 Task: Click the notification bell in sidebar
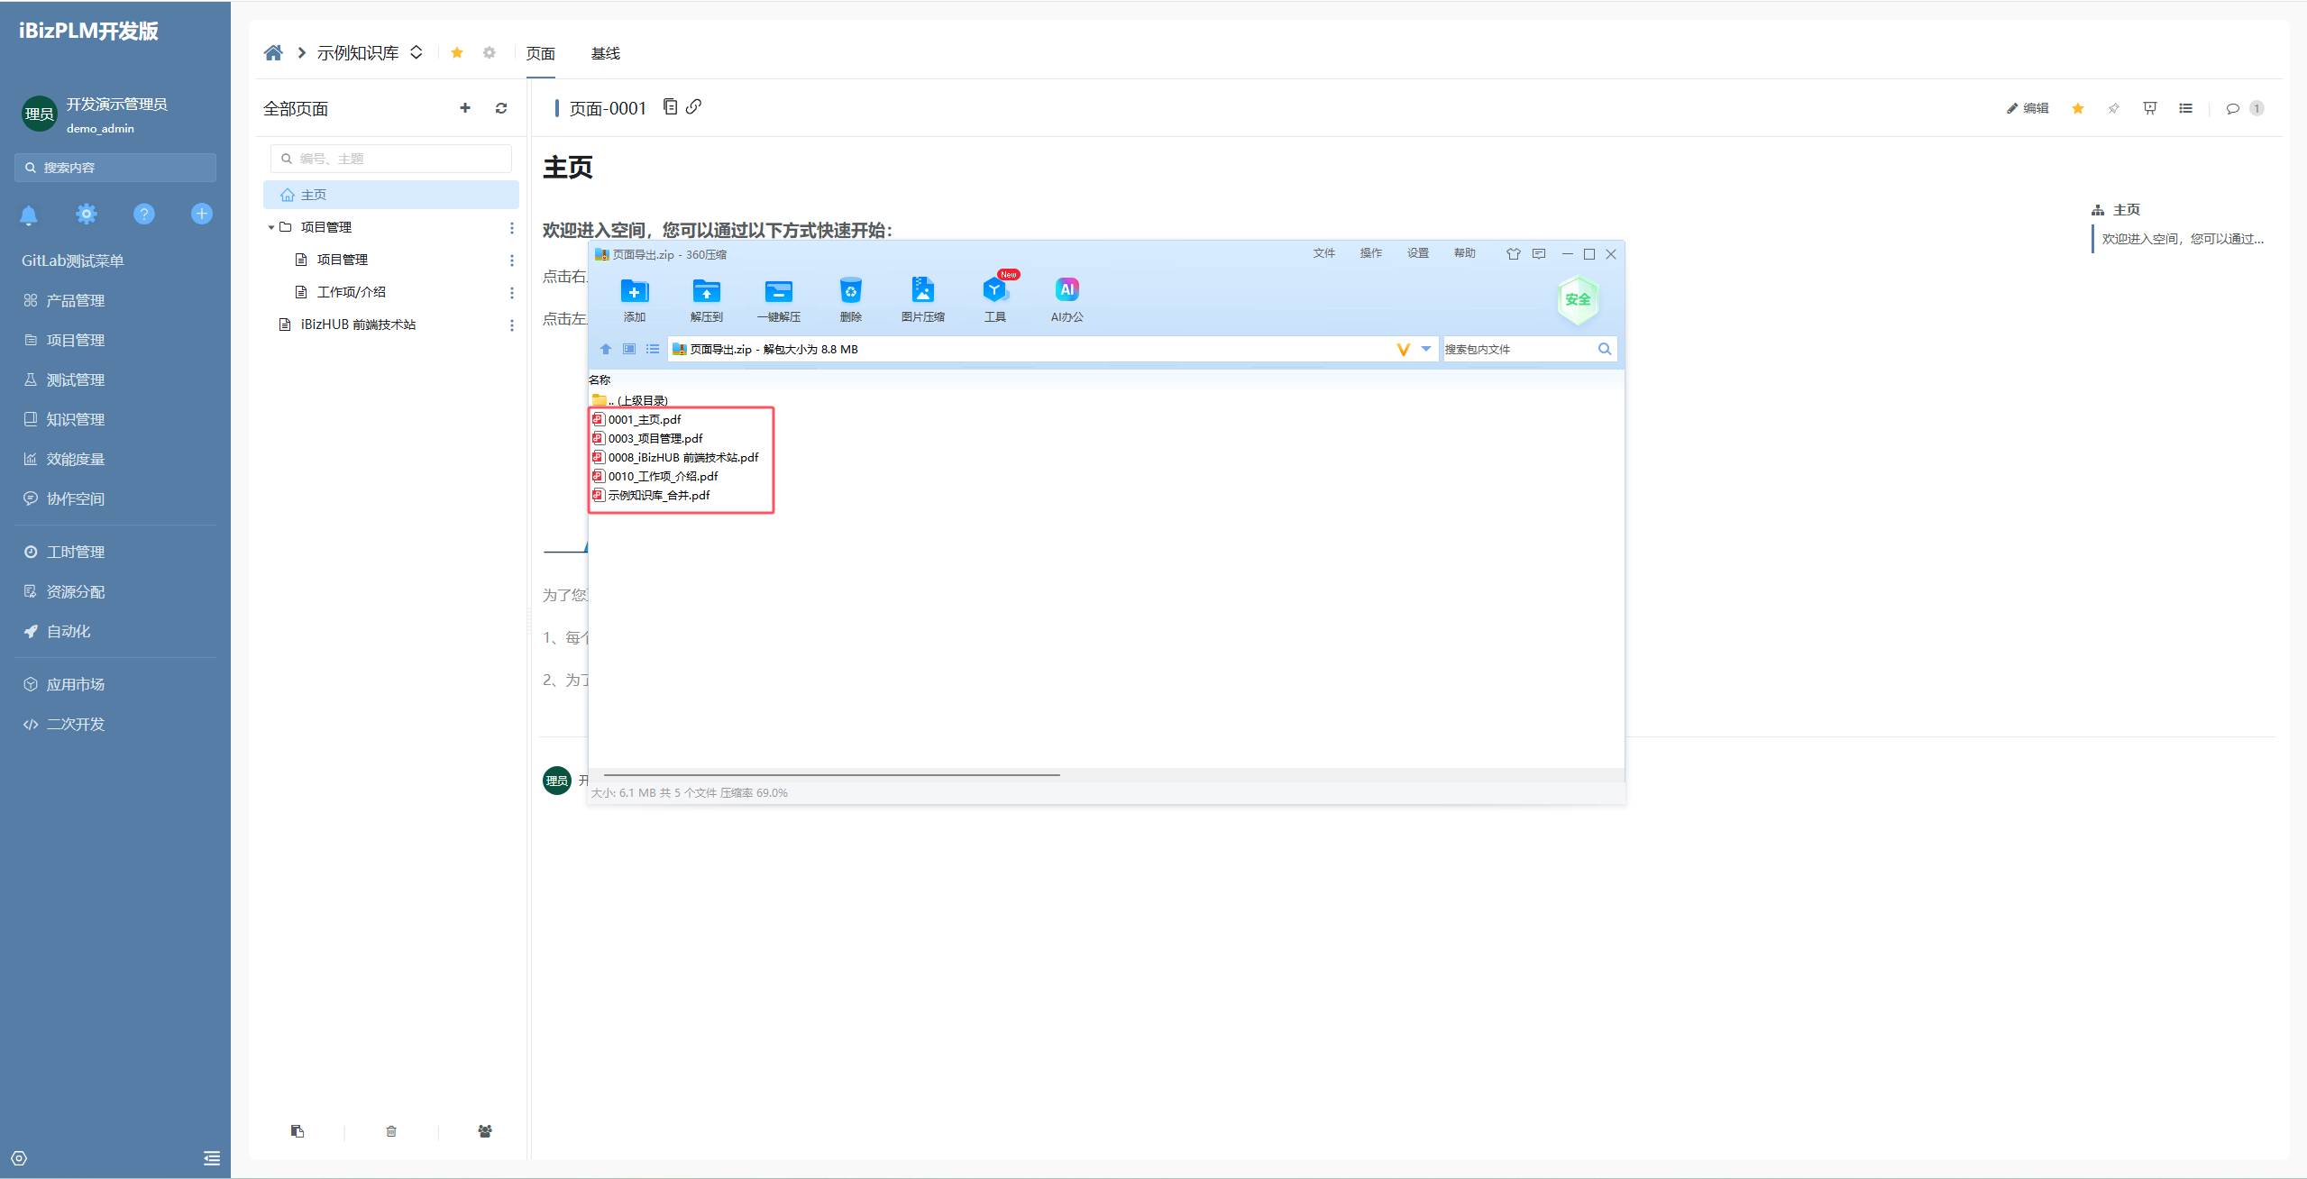coord(29,215)
